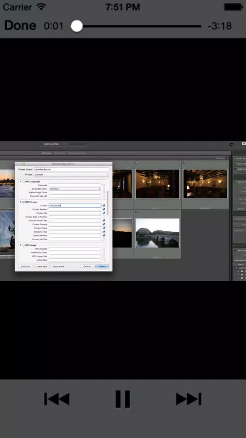The height and width of the screenshot is (438, 246).
Task: Select the New Photos tab
Action: [59, 153]
